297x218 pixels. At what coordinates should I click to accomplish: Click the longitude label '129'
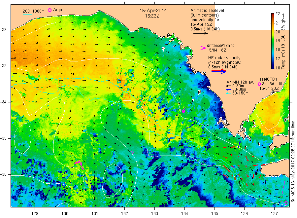point(35,213)
